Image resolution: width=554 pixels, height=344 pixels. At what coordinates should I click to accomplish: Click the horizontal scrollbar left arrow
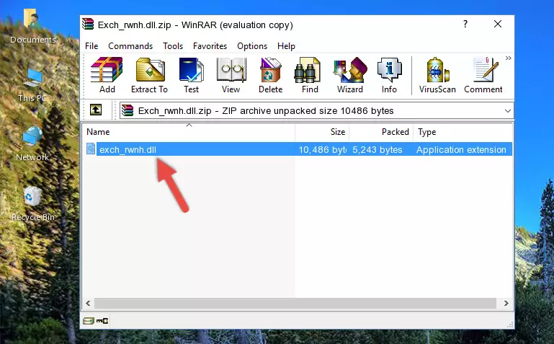click(89, 303)
